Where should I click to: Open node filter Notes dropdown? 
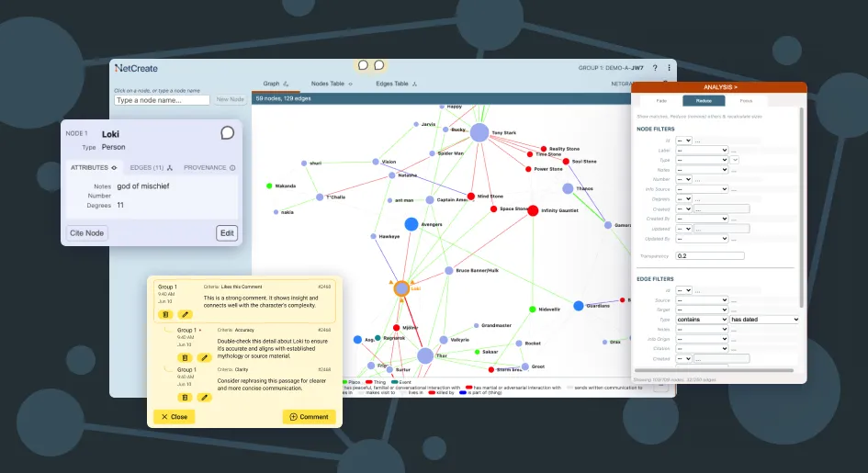pos(702,170)
